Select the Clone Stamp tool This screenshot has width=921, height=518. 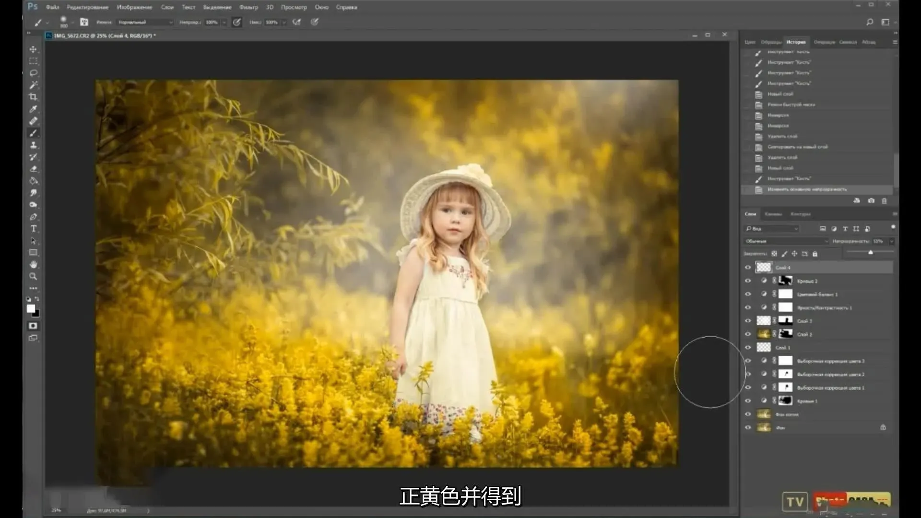click(33, 145)
